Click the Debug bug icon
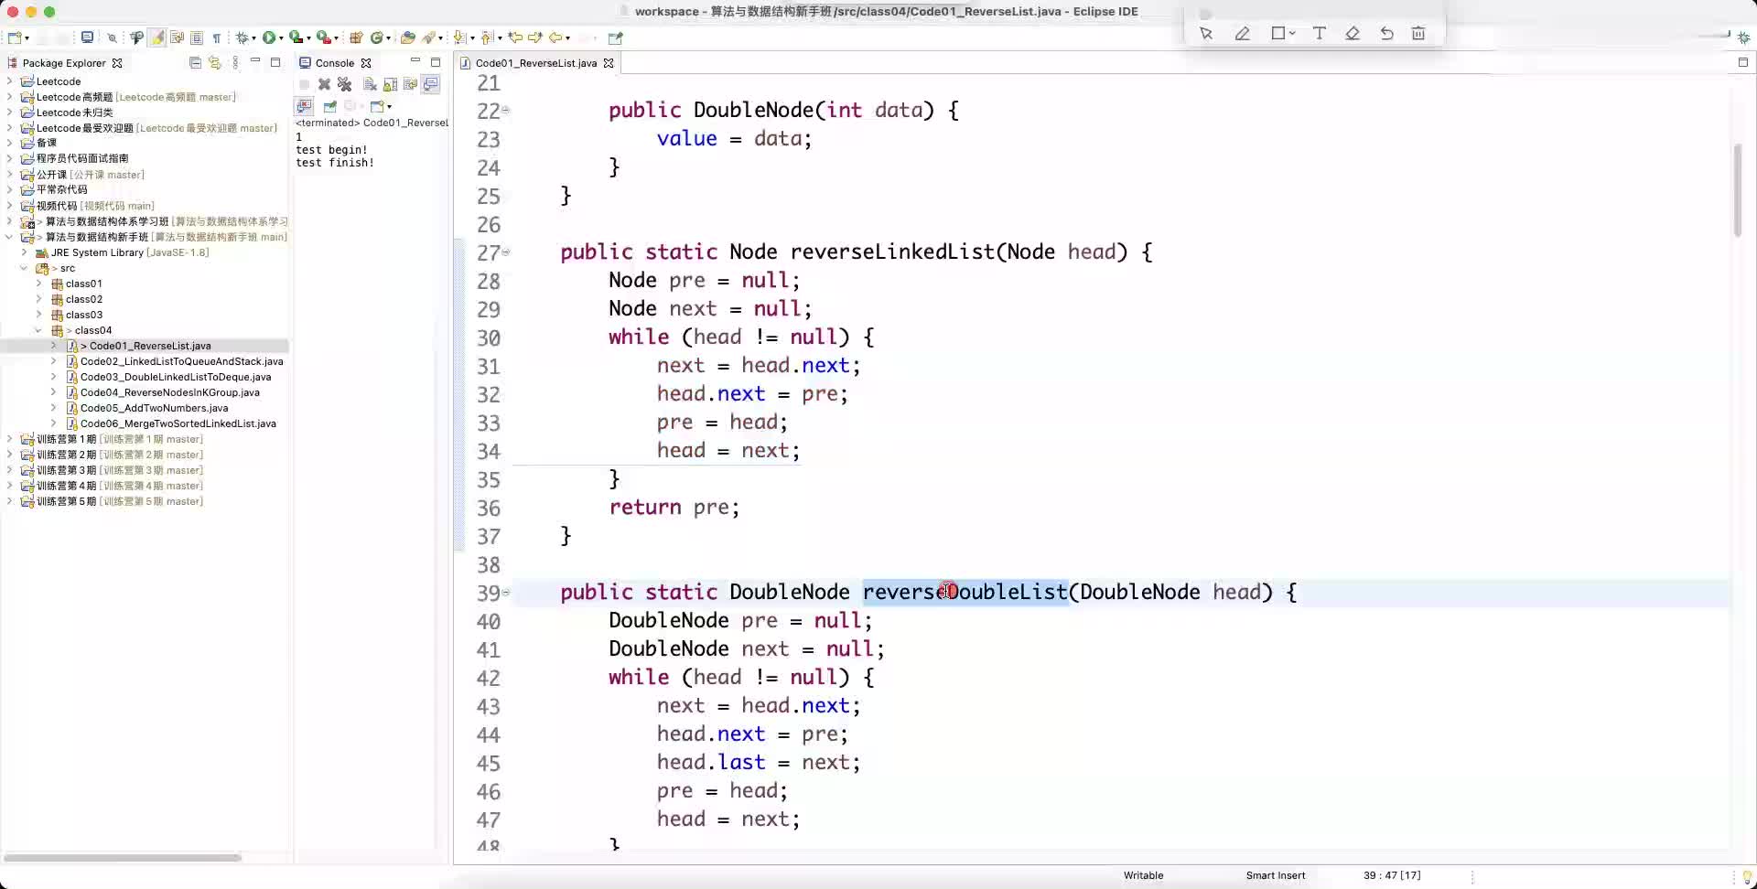This screenshot has height=889, width=1757. pos(242,37)
